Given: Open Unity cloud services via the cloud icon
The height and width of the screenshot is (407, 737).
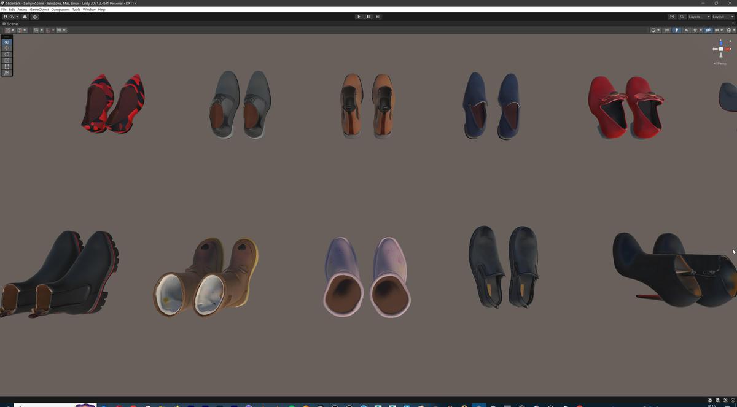Looking at the screenshot, I should (x=25, y=17).
